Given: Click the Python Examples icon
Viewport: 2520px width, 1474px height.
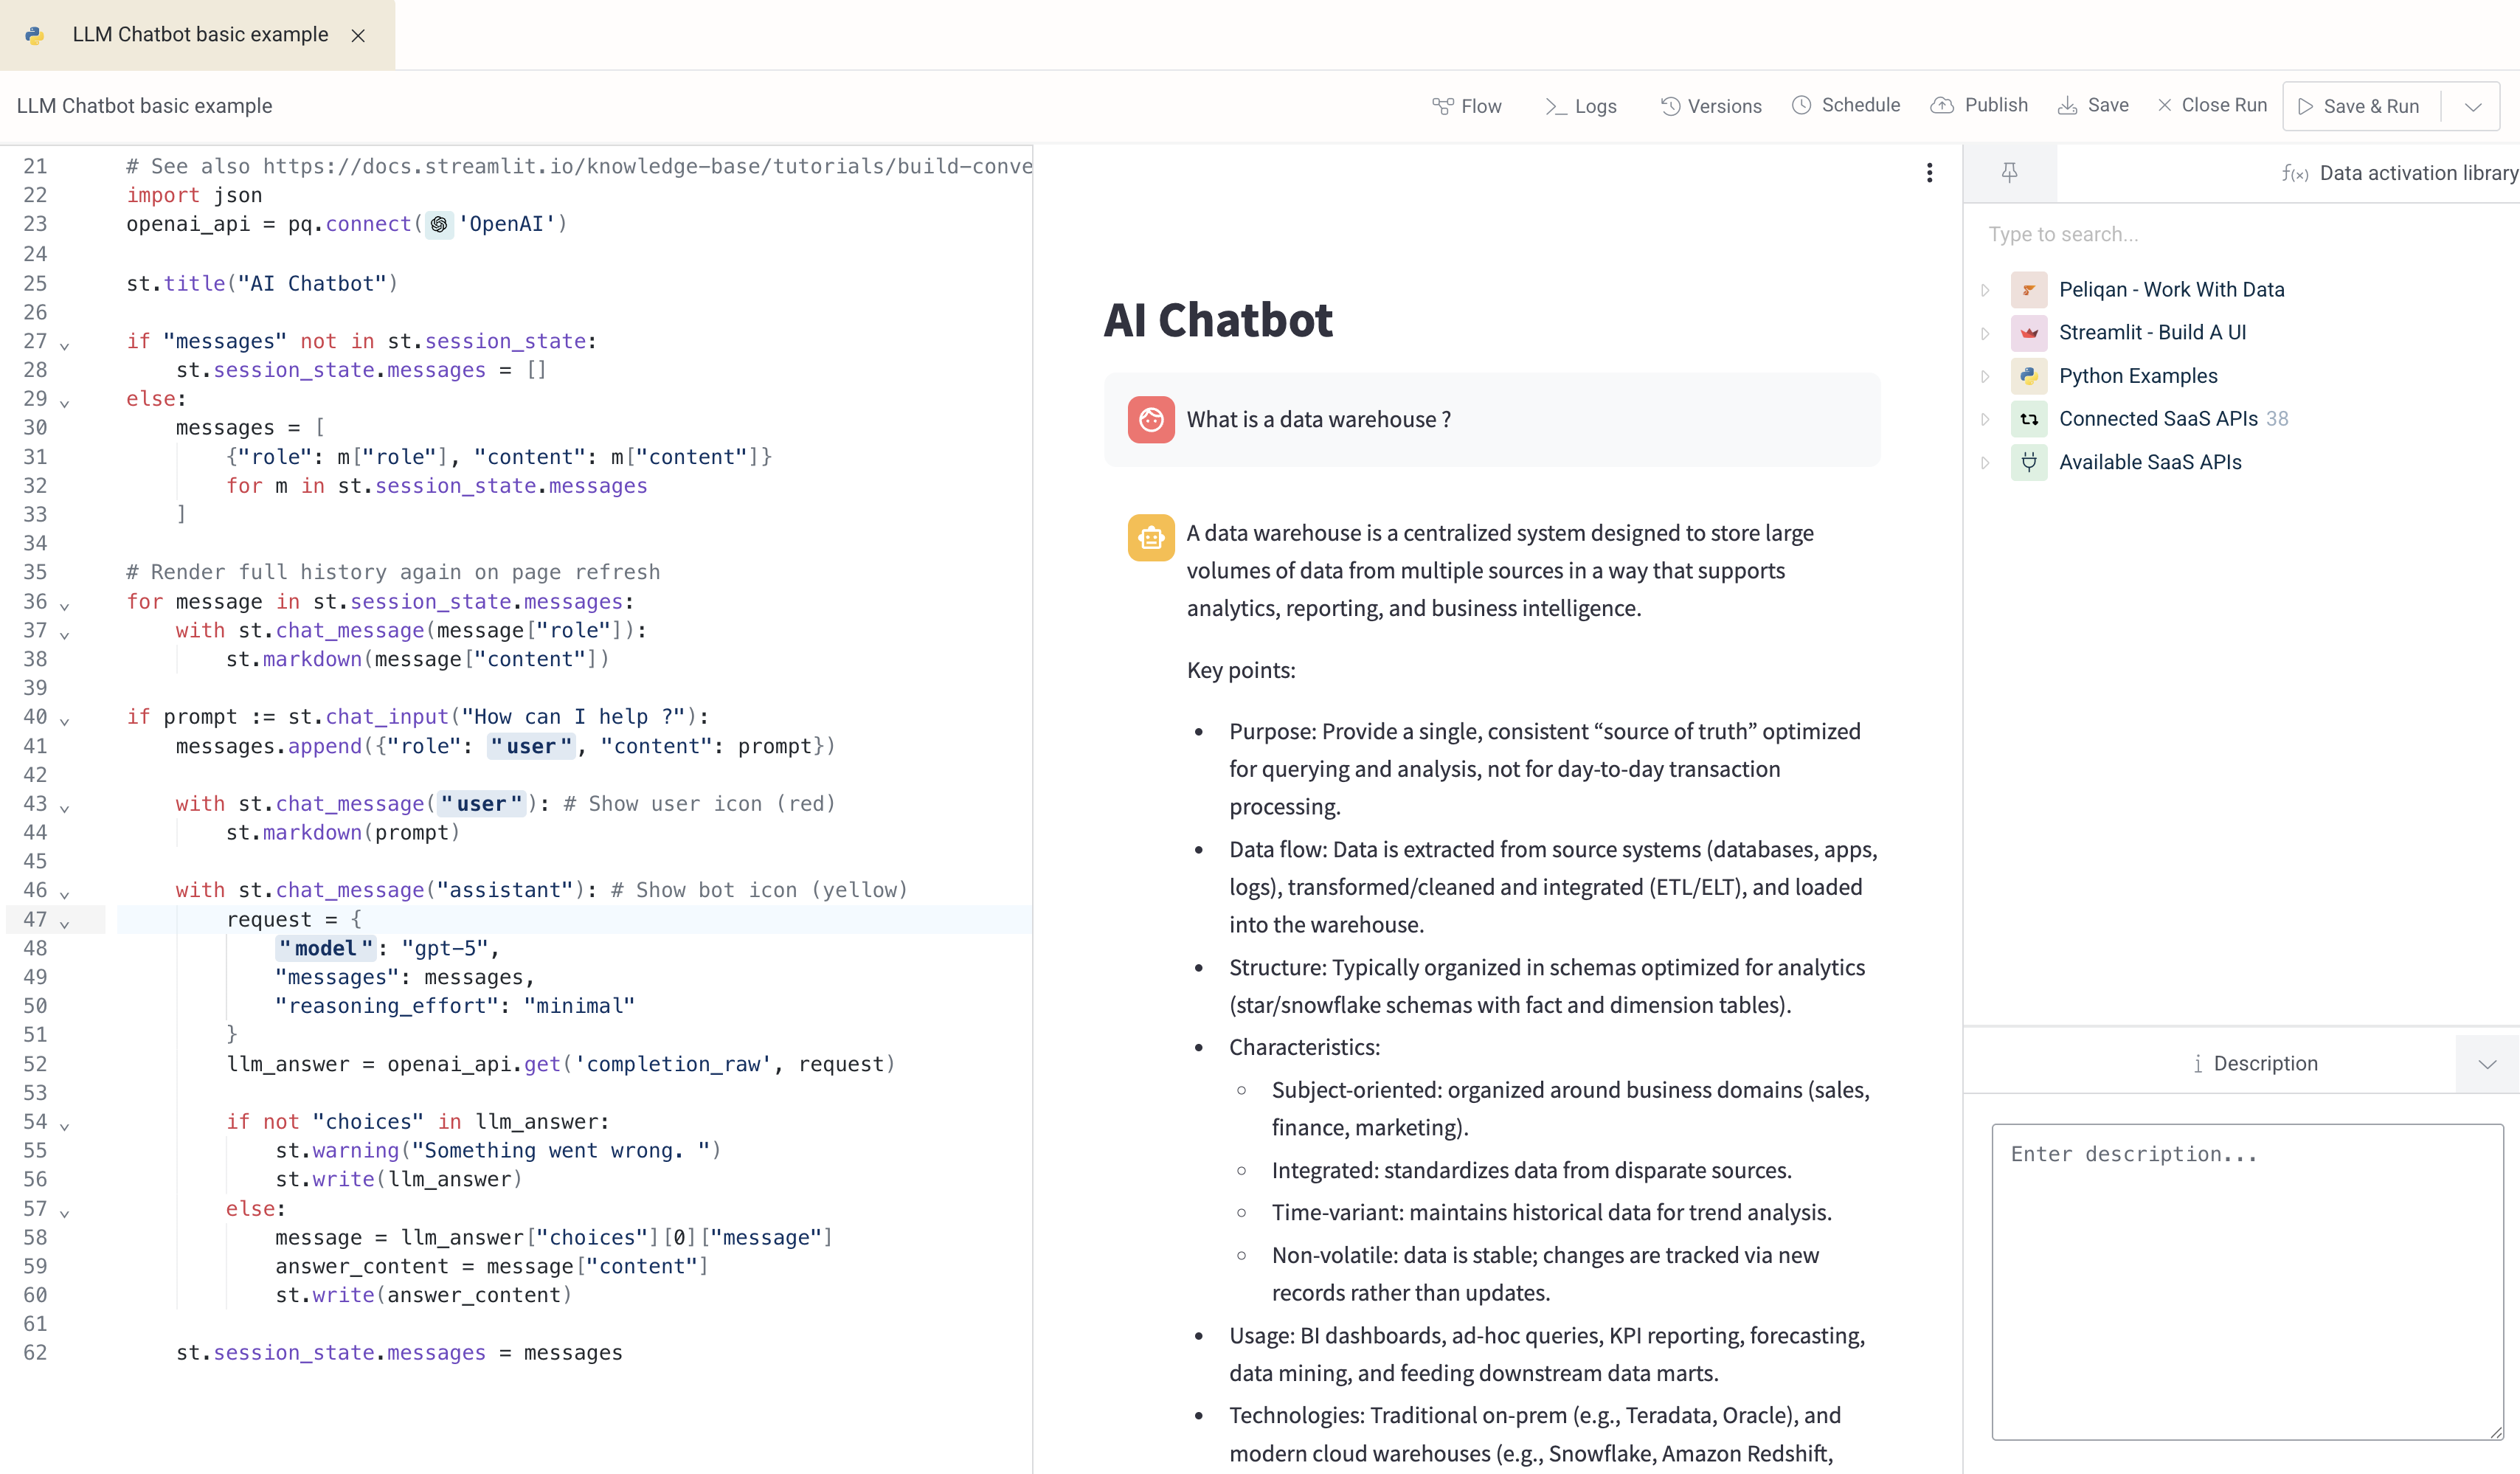Looking at the screenshot, I should (x=2029, y=376).
